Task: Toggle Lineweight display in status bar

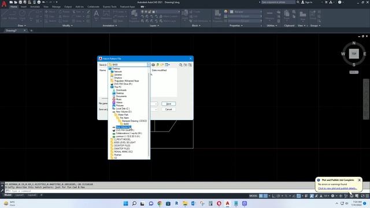Action: 306,196
